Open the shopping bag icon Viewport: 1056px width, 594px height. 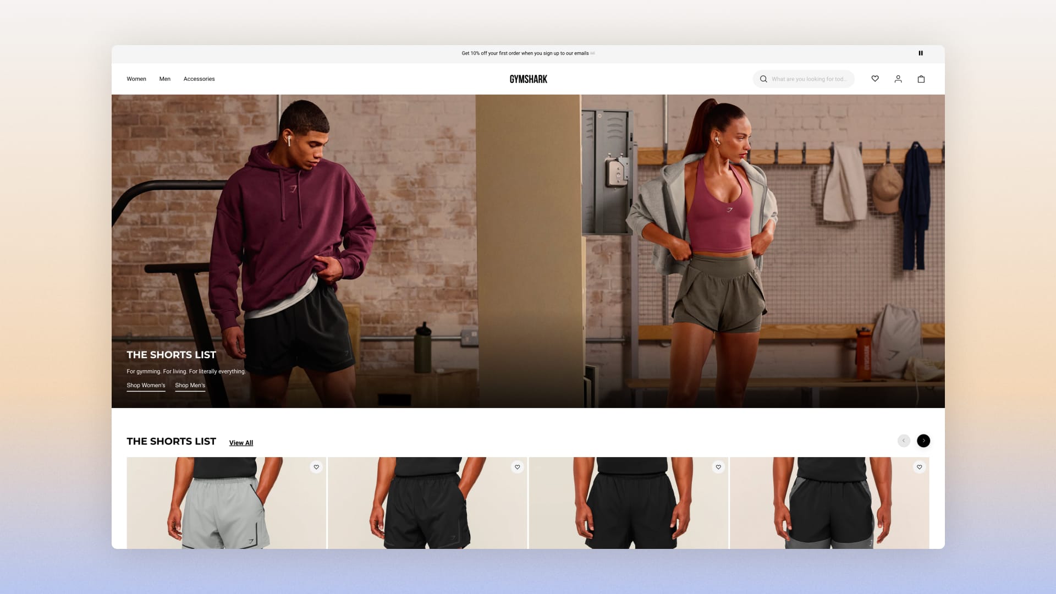(921, 79)
